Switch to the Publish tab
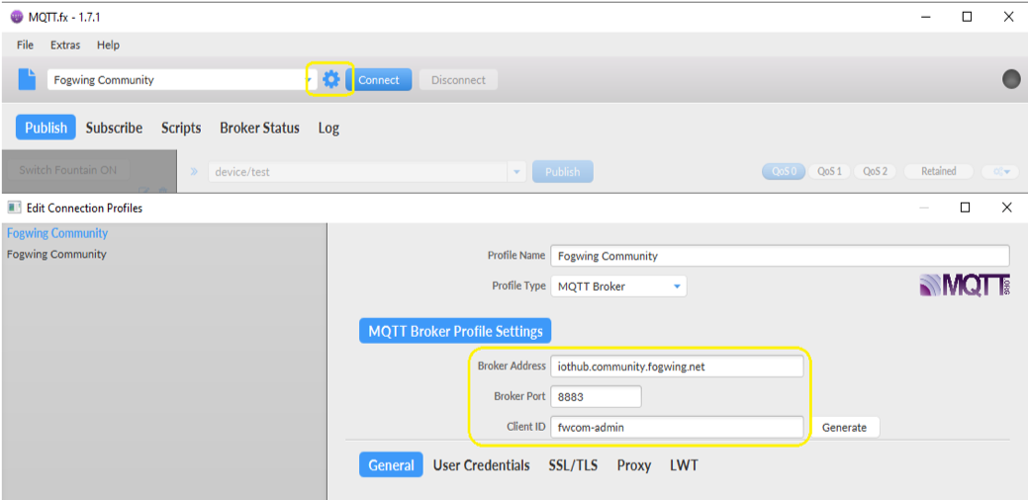This screenshot has height=500, width=1028. tap(46, 127)
